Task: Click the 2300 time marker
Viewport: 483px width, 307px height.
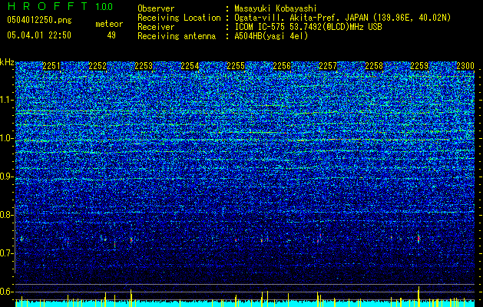Action: point(465,66)
